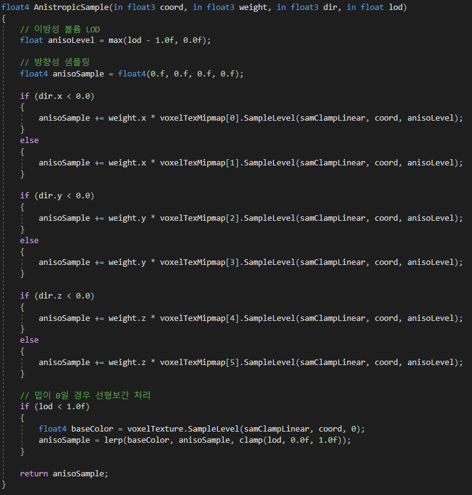472x495 pixels.
Task: Click the variable anisoLevel in its float declaration
Action: click(x=71, y=40)
